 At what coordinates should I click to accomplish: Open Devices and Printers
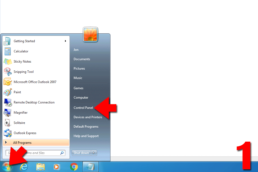tap(88, 117)
